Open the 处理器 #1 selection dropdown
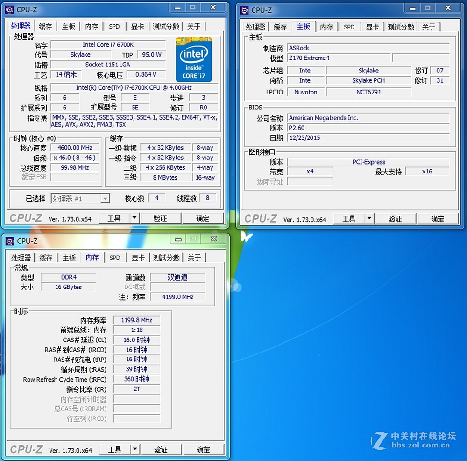 click(80, 199)
